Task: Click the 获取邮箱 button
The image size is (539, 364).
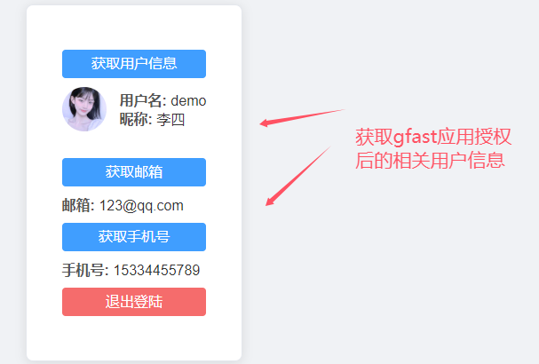Action: (x=134, y=172)
